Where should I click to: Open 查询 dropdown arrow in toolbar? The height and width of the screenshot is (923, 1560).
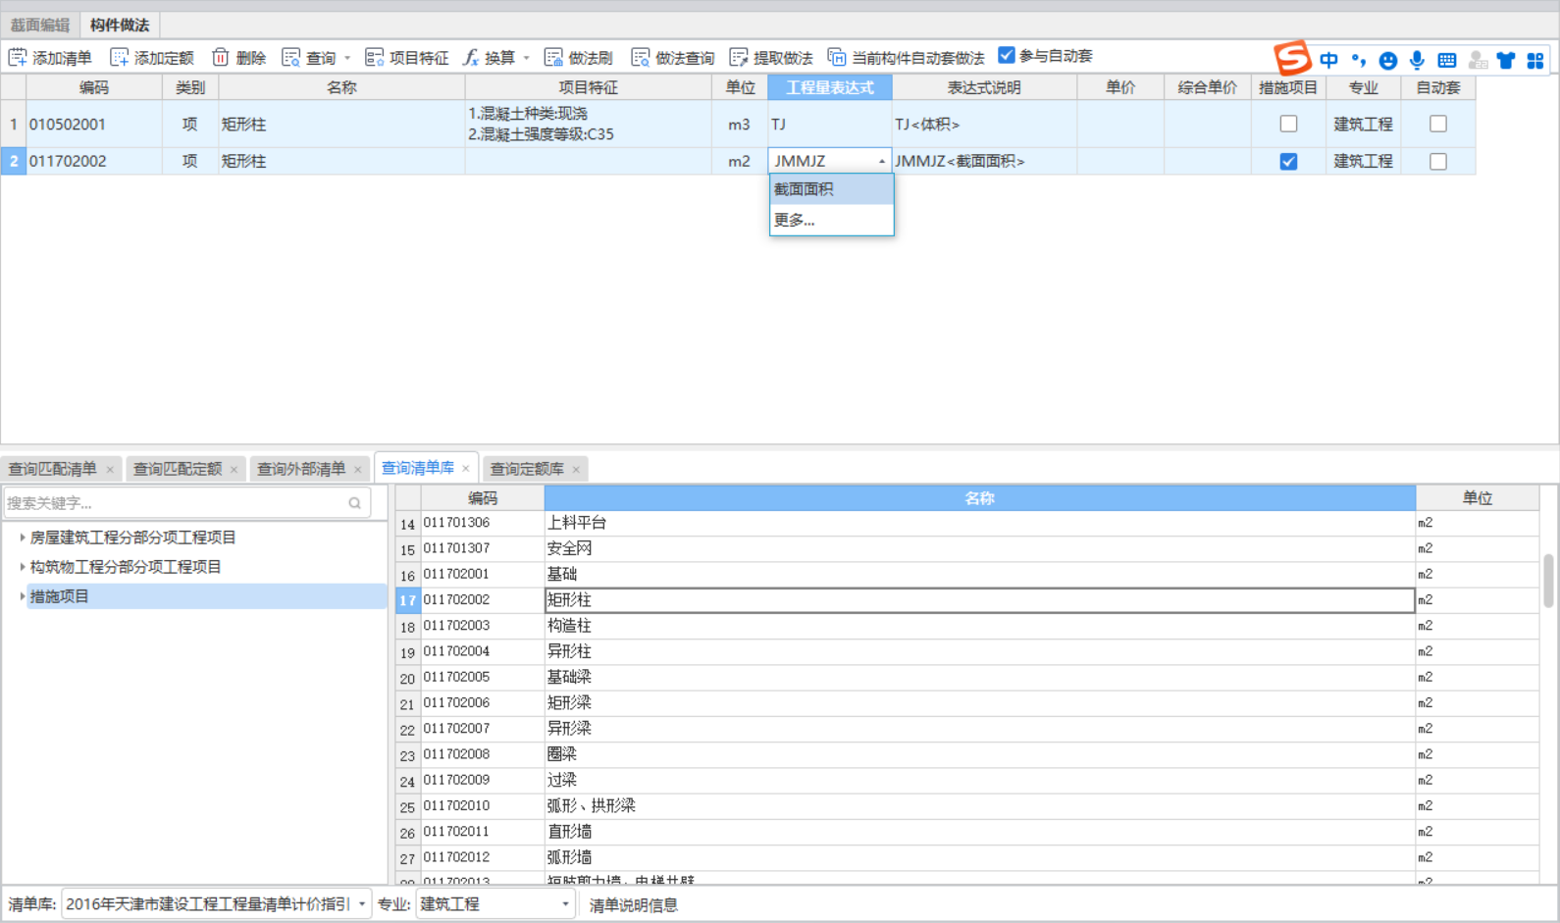347,58
